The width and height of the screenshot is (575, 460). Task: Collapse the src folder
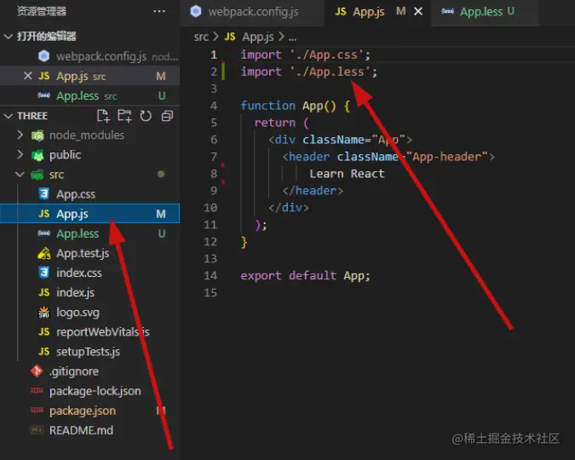[20, 175]
